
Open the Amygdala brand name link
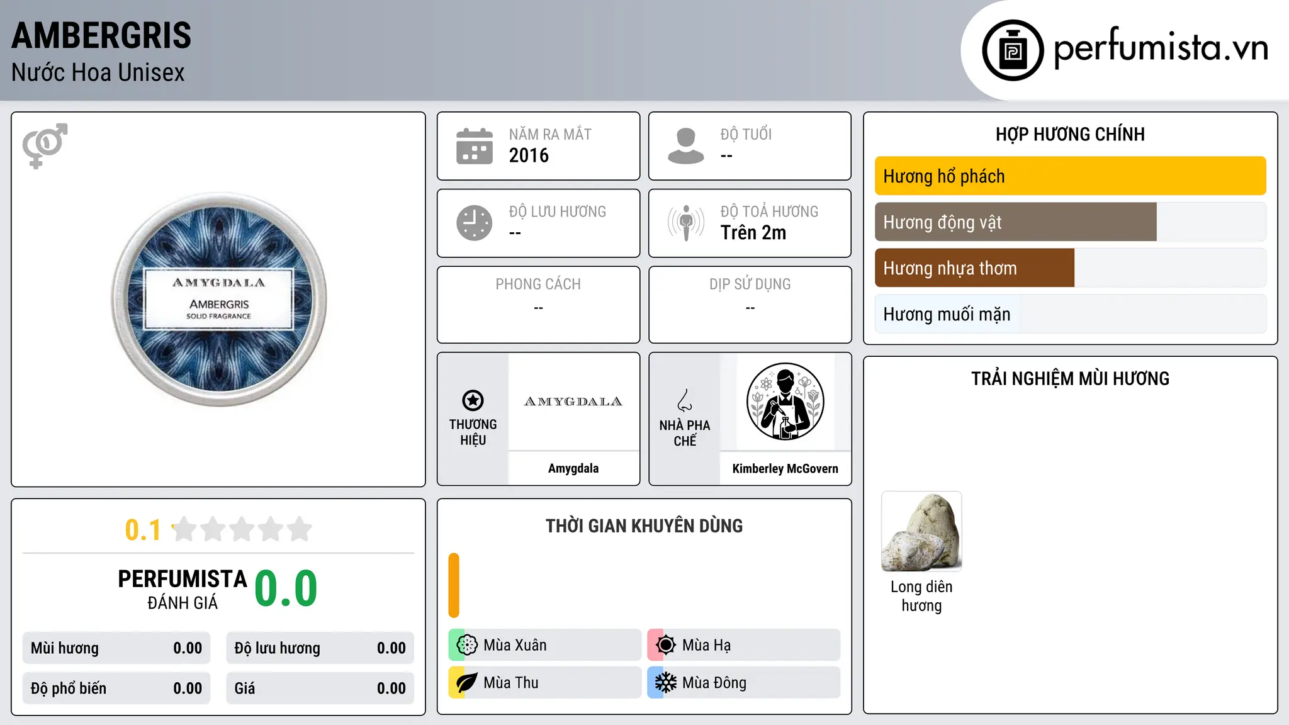pos(573,468)
